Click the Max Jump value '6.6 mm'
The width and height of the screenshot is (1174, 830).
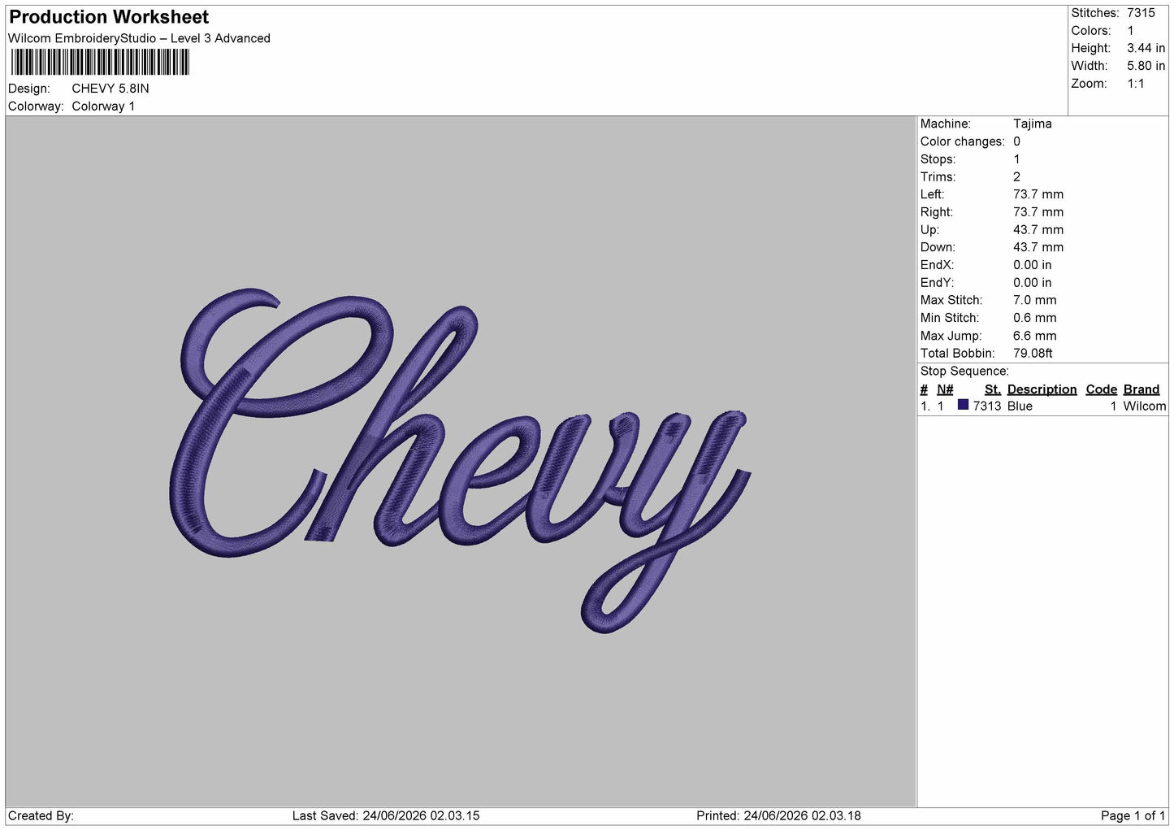[x=1034, y=336]
